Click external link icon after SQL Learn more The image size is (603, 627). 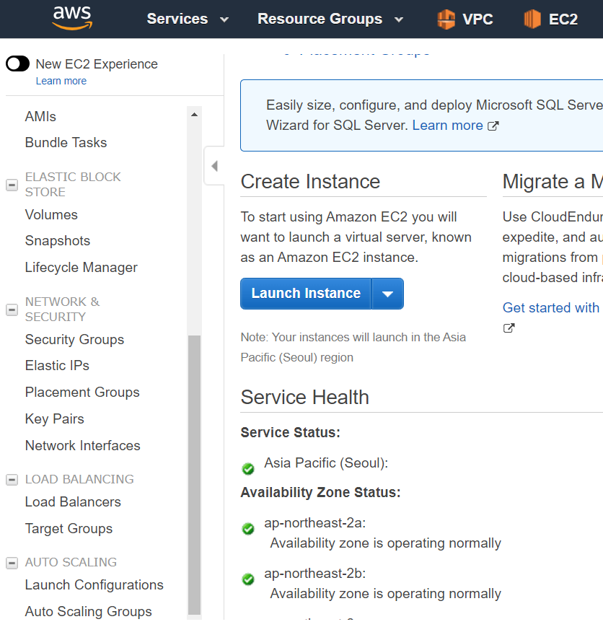[493, 126]
